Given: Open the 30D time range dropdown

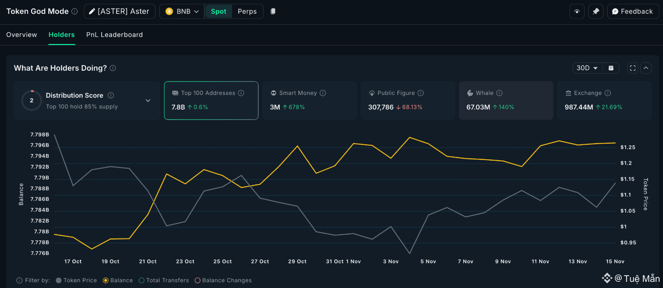Looking at the screenshot, I should pyautogui.click(x=587, y=68).
